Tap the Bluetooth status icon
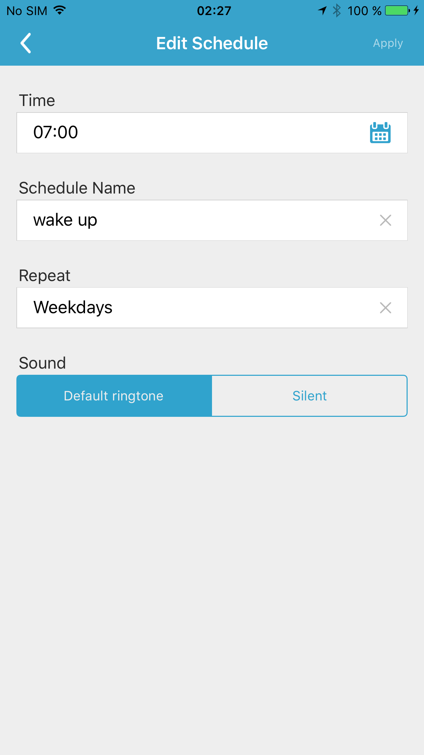The image size is (424, 755). [337, 11]
